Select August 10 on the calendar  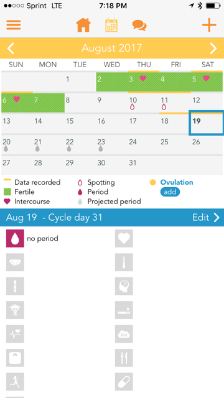click(x=144, y=103)
